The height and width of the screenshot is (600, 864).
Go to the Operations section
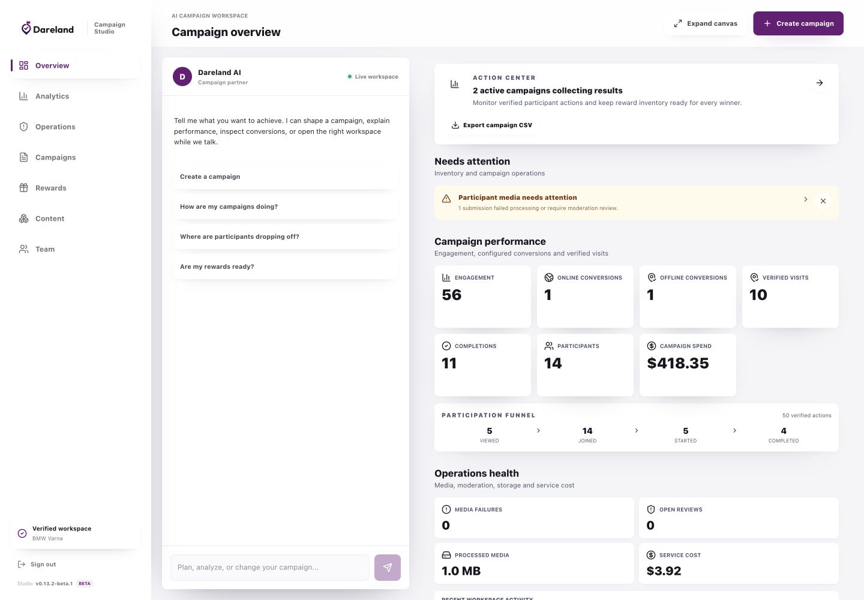(x=76, y=127)
